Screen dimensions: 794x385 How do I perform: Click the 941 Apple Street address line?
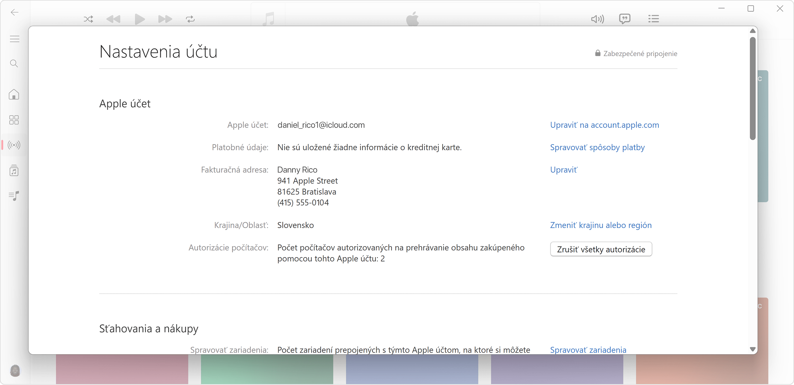[307, 181]
